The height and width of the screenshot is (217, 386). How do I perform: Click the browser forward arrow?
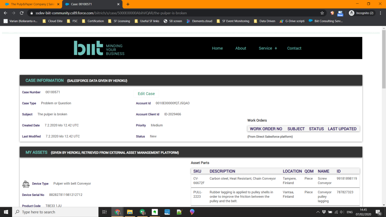(14, 13)
